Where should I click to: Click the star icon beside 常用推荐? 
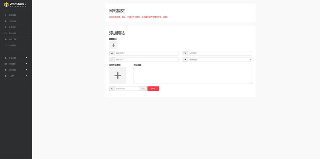pyautogui.click(x=6, y=15)
